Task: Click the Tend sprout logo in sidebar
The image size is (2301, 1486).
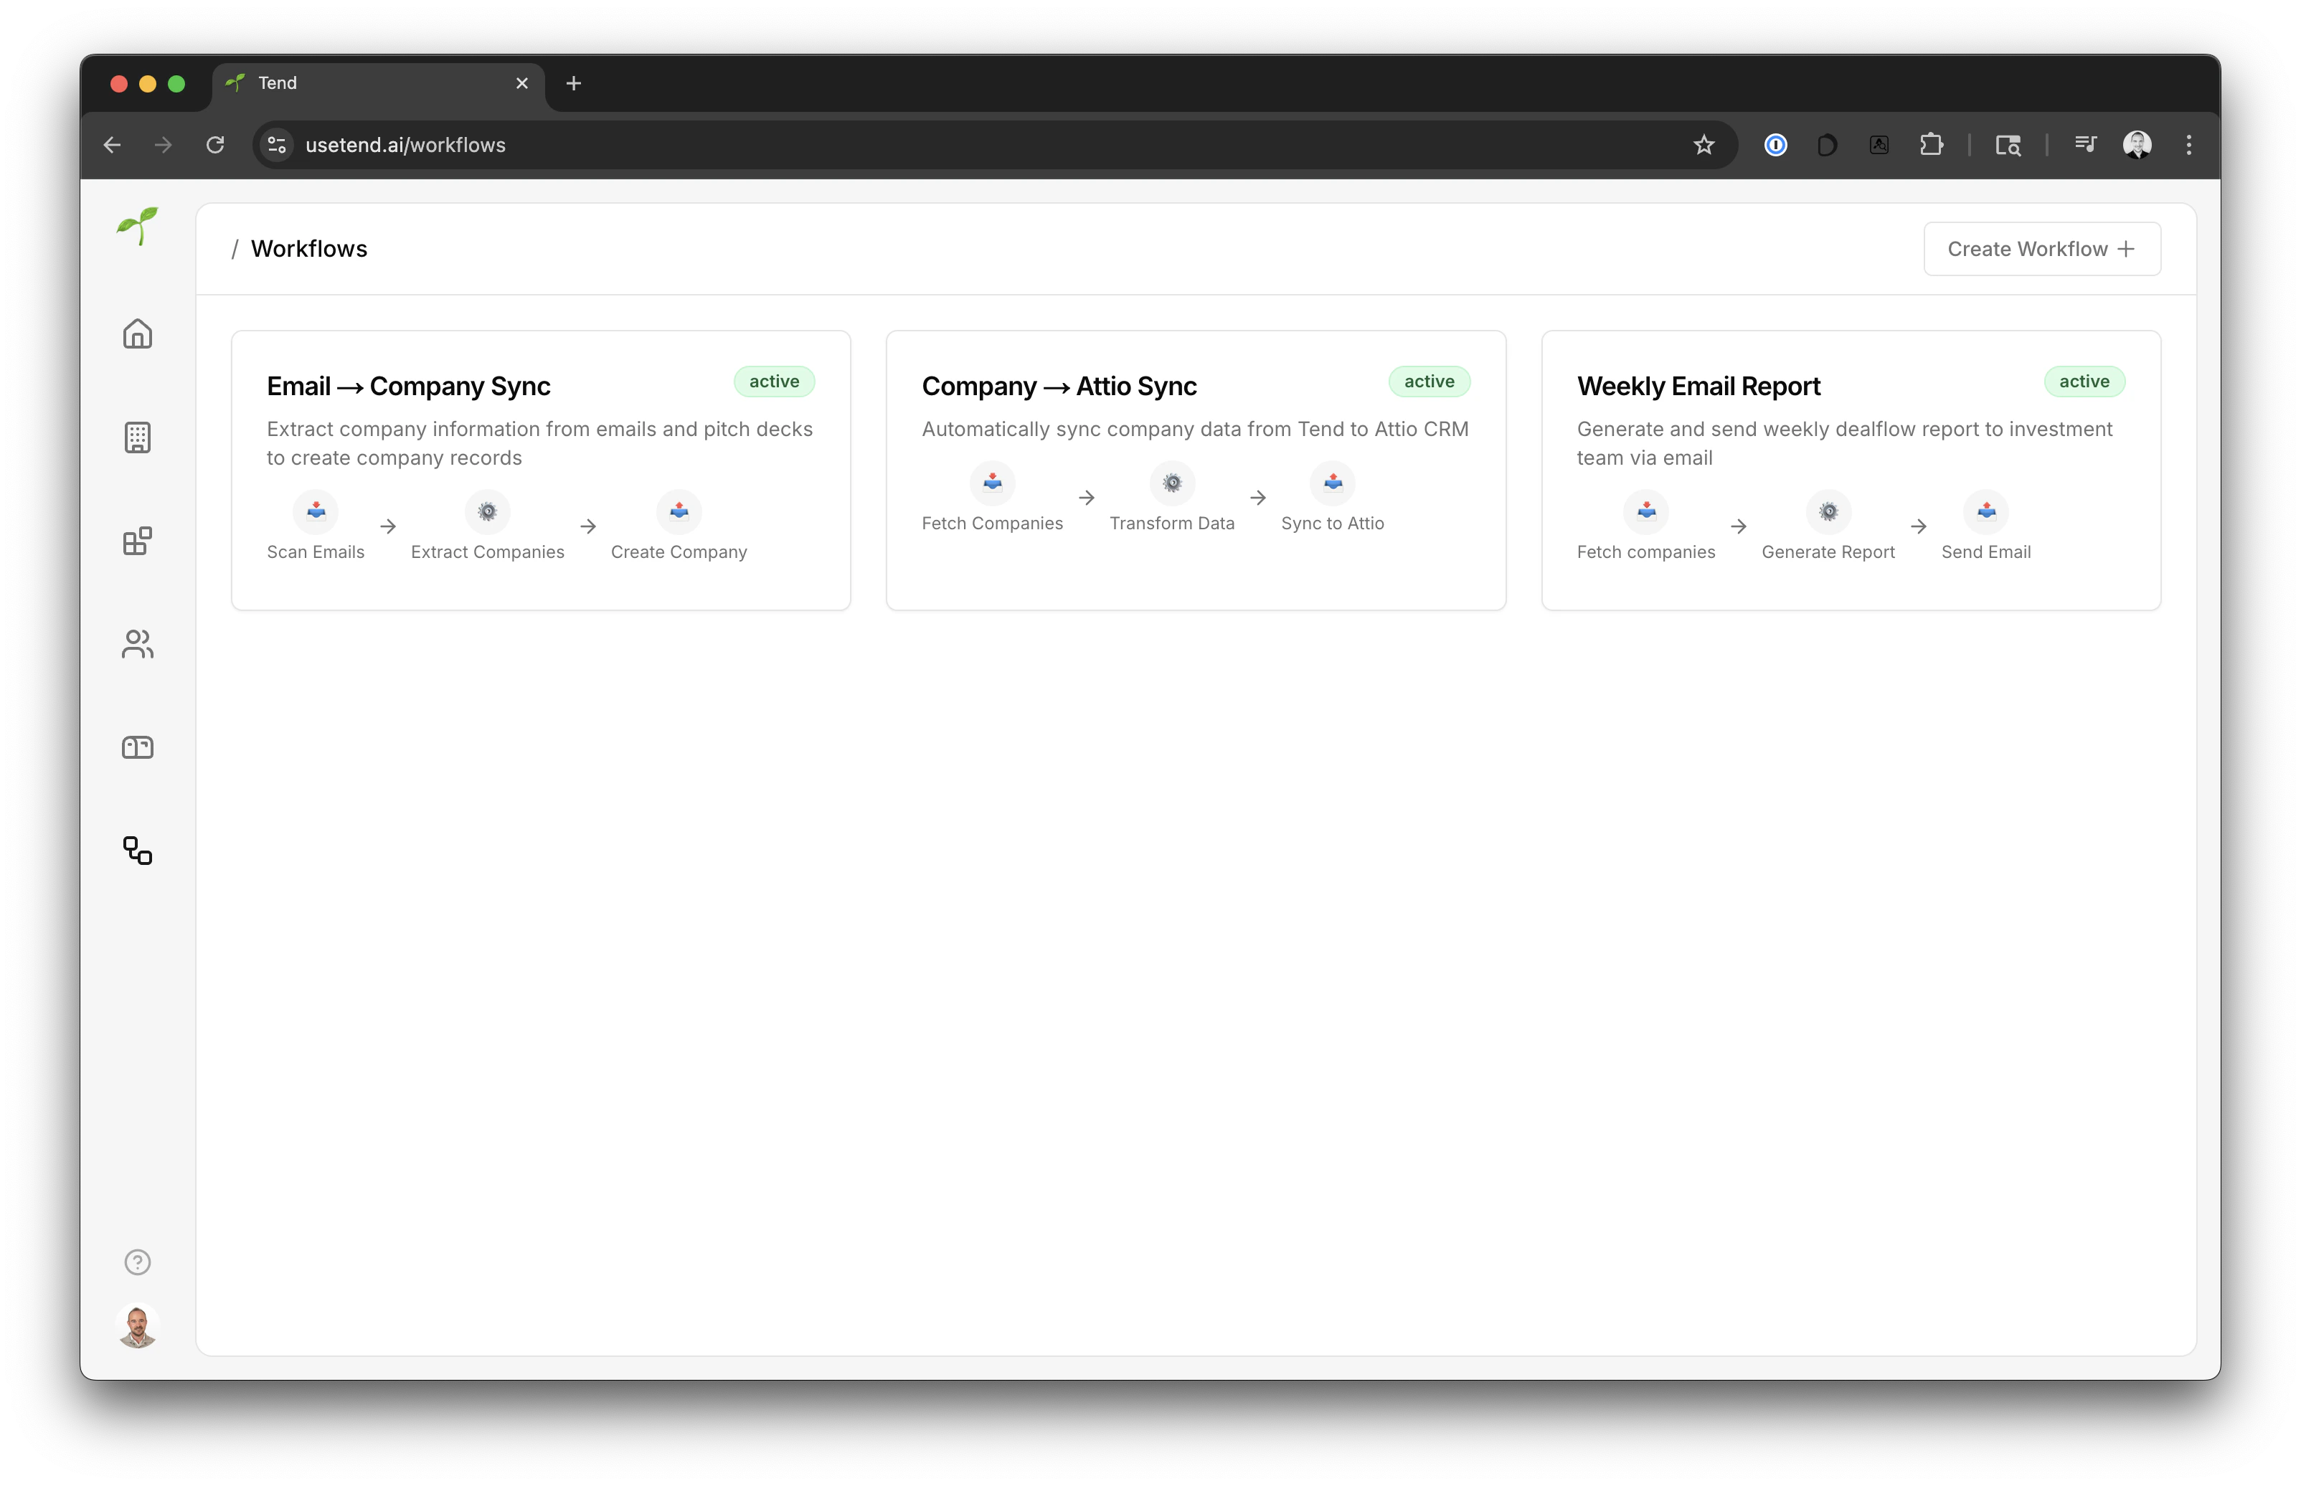Action: pyautogui.click(x=137, y=227)
